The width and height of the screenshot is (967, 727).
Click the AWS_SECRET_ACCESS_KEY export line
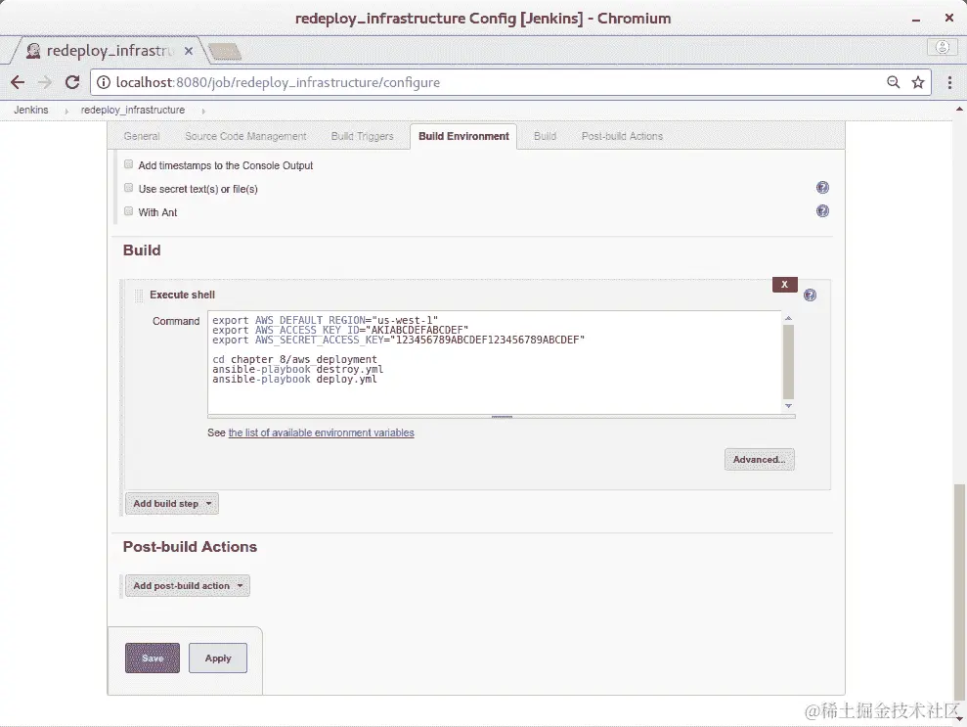click(398, 341)
